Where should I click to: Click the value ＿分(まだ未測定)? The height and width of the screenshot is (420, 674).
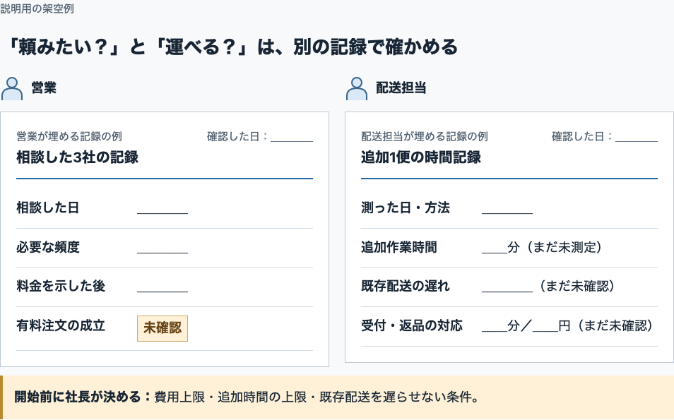pyautogui.click(x=542, y=247)
